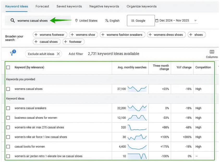Sort by Competition column header
The image size is (220, 162).
[203, 67]
